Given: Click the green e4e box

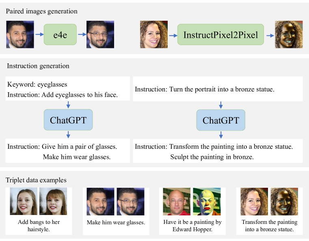Looking at the screenshot, I should point(60,35).
